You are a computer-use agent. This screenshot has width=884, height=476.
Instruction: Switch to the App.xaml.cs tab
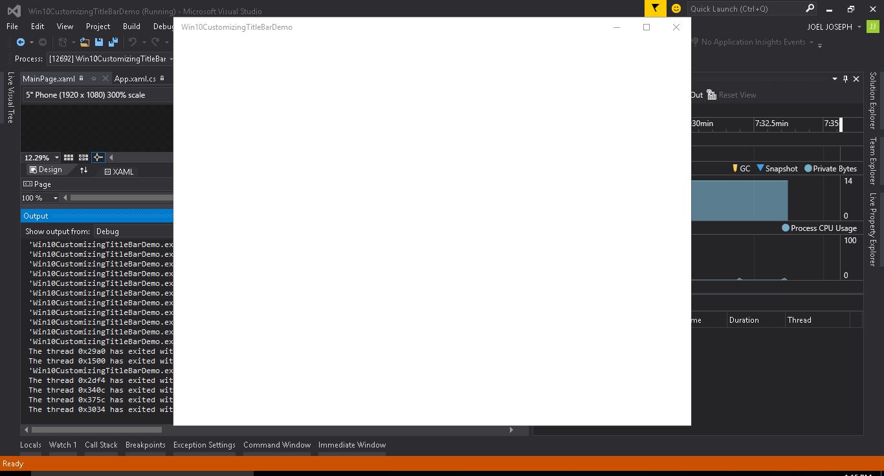tap(135, 79)
